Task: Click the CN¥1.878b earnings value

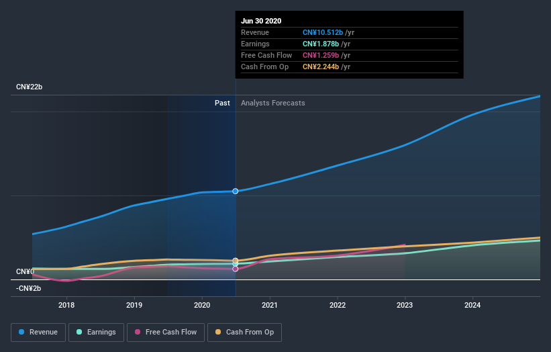Action: [x=321, y=44]
